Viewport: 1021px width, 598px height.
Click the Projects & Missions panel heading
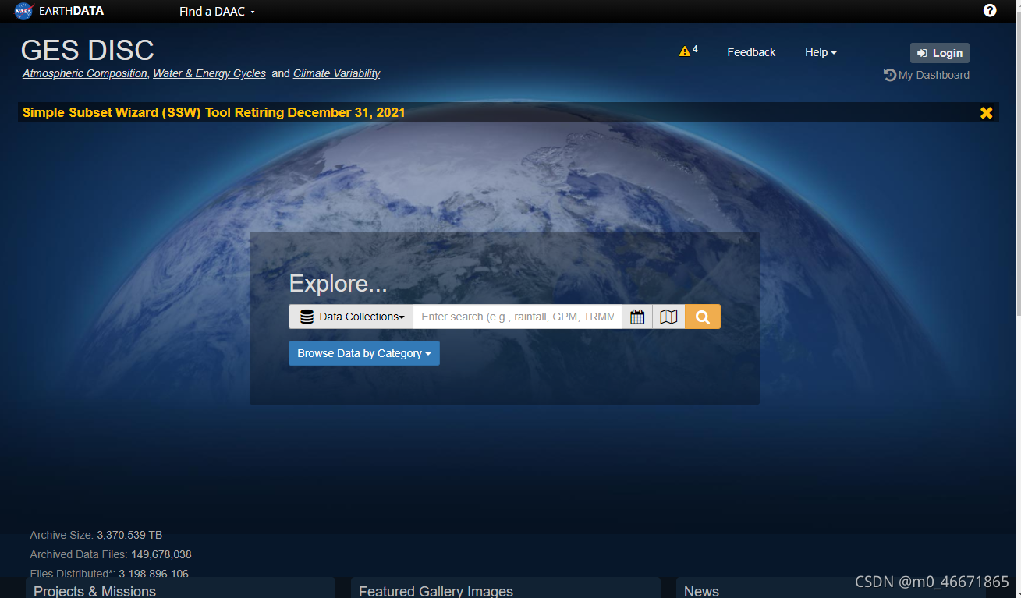94,591
